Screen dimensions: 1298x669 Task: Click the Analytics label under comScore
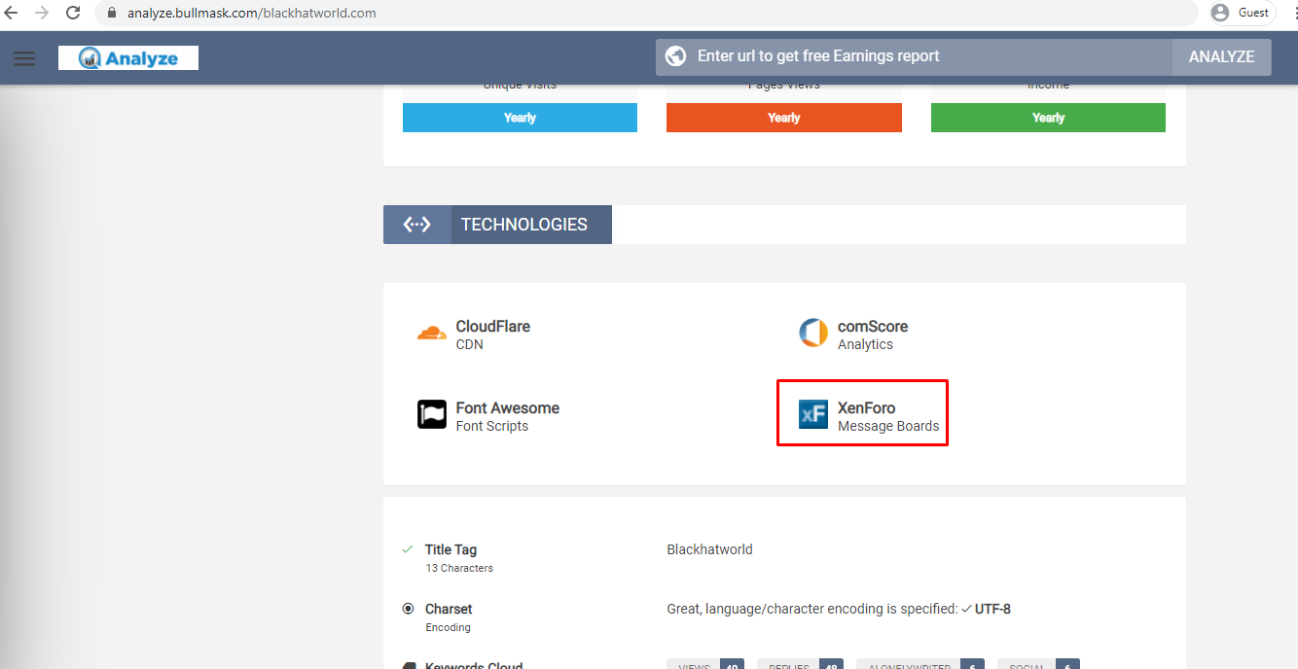coord(865,344)
